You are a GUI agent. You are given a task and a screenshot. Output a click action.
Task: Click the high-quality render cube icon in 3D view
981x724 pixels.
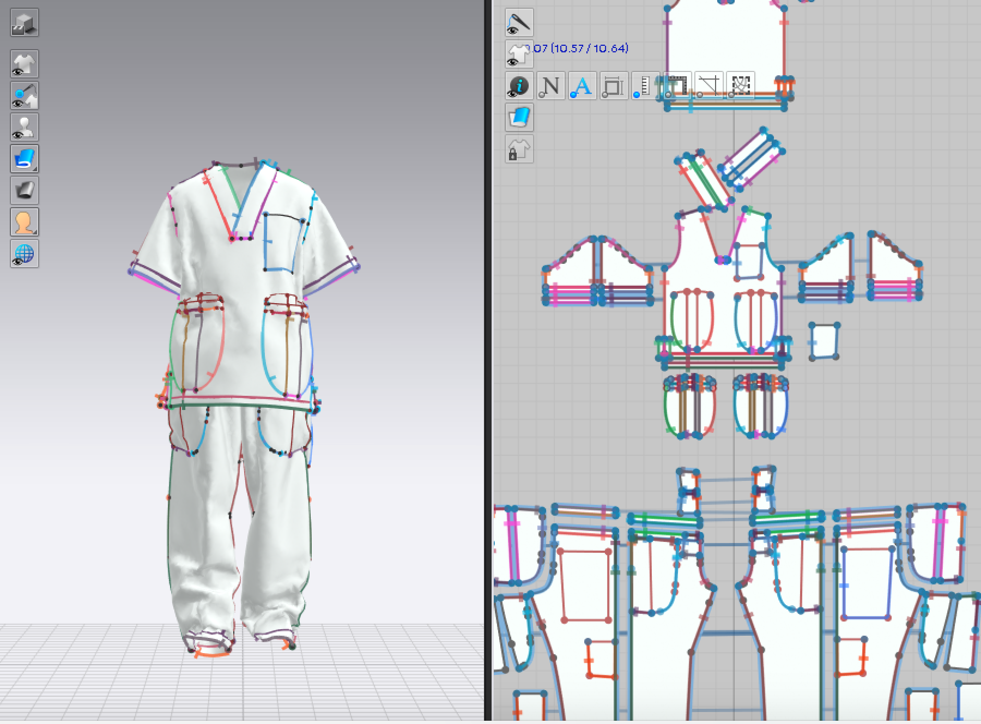click(25, 22)
